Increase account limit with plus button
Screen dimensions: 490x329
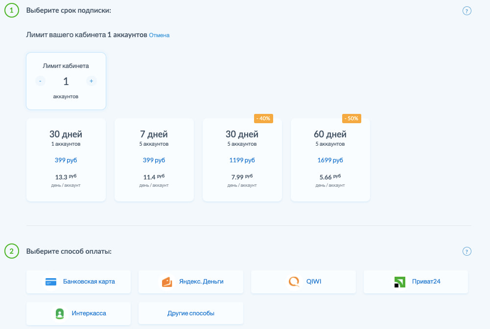pos(91,81)
